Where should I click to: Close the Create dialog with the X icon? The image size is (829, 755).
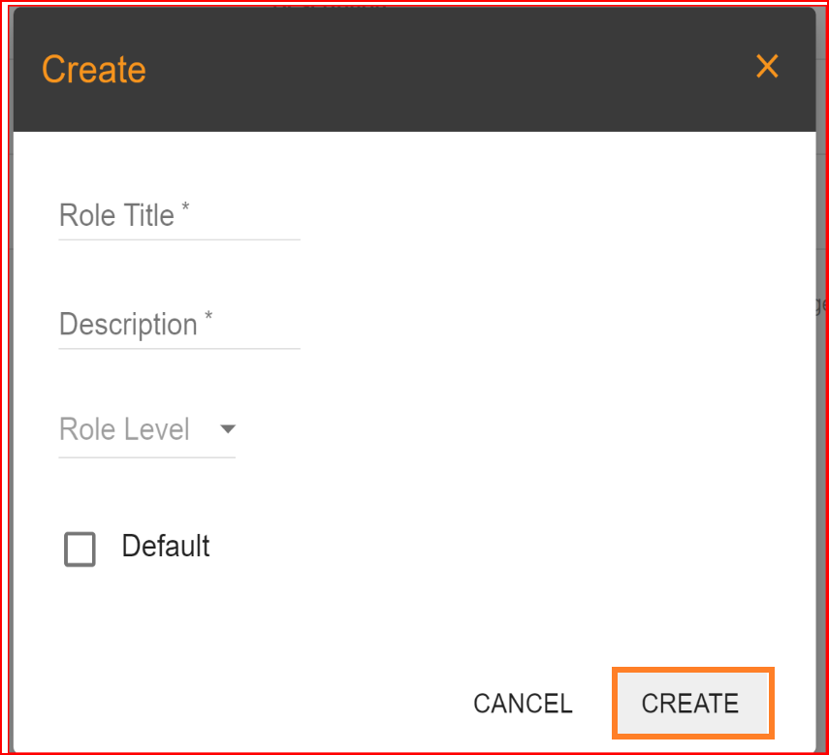pyautogui.click(x=767, y=67)
